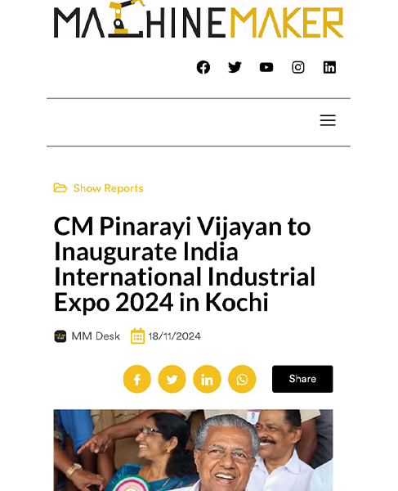Open the article featured photo
Viewport: 398px width, 491px height.
point(193,450)
